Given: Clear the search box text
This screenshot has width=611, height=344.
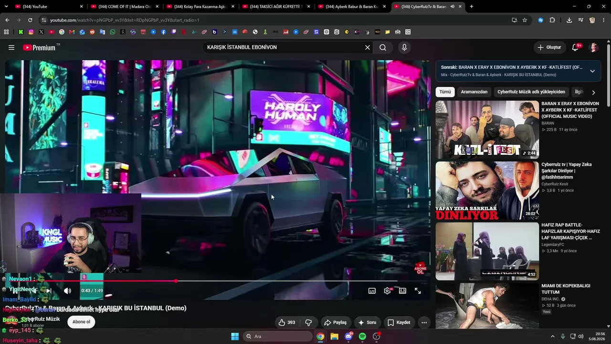Looking at the screenshot, I should click(x=368, y=47).
